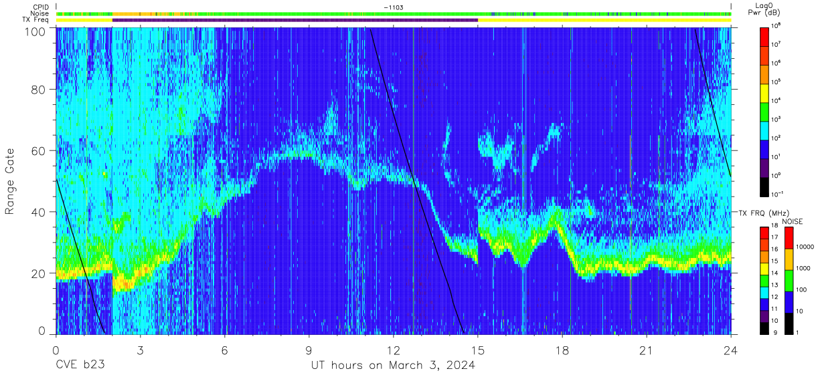Screen dimensions: 822x379
Task: Click the yellow segment of the Lag0 Pwr colorbar
Action: pos(764,93)
